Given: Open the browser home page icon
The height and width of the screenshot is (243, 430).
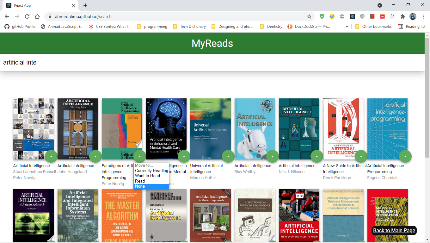Looking at the screenshot, I should coord(37,16).
